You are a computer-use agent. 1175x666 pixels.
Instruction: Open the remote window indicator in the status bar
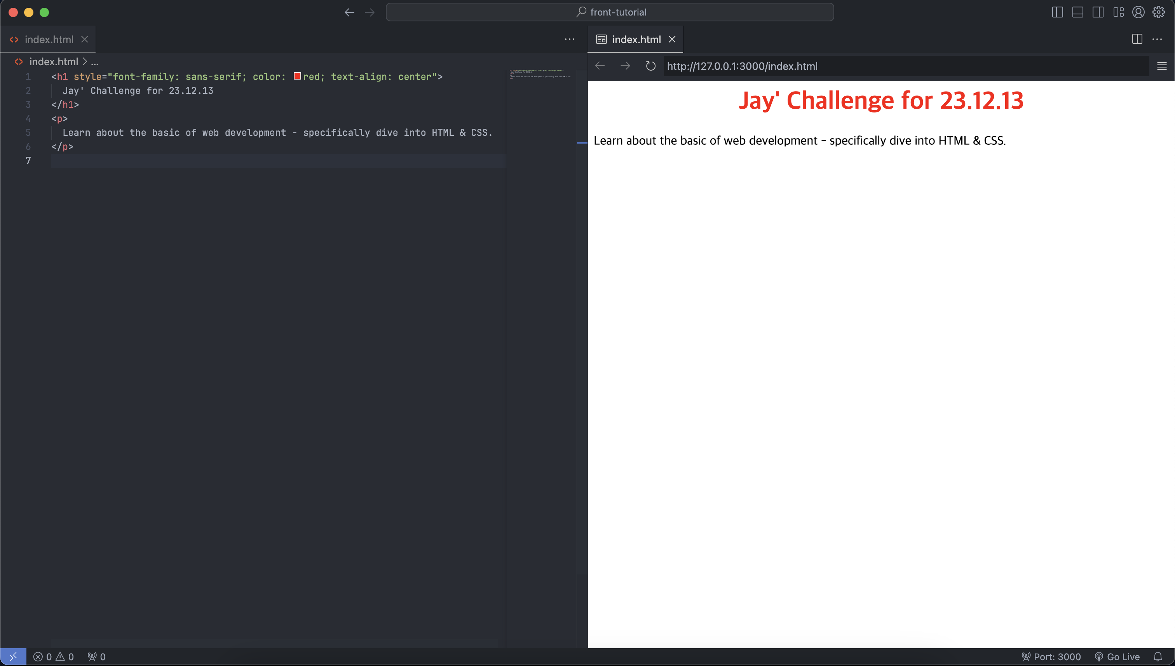pos(13,657)
